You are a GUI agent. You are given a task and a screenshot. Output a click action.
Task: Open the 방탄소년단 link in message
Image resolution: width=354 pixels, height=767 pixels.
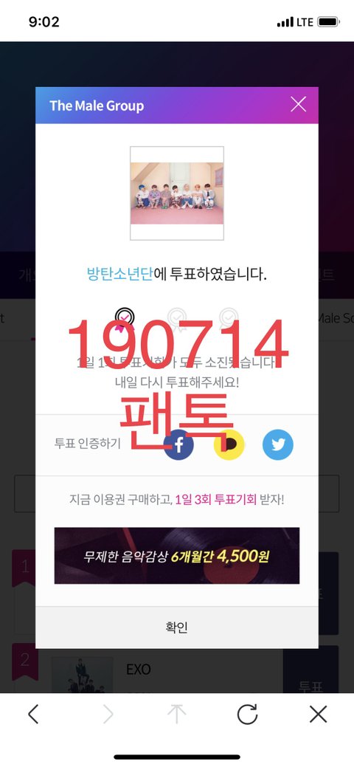coord(119,274)
